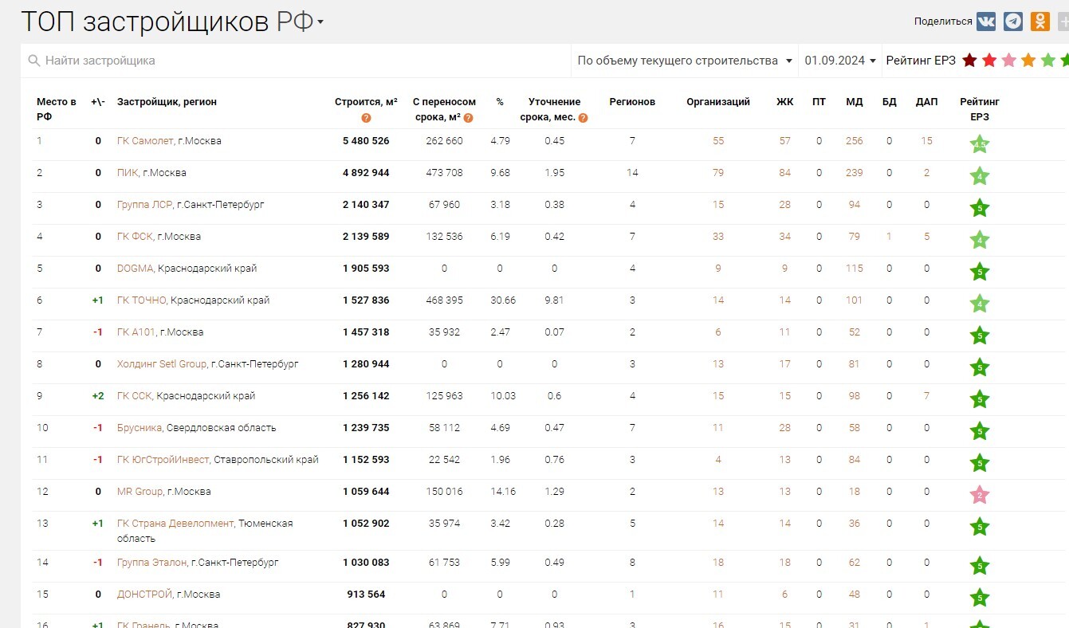Open the 01.09.2024 date dropdown

coord(840,61)
